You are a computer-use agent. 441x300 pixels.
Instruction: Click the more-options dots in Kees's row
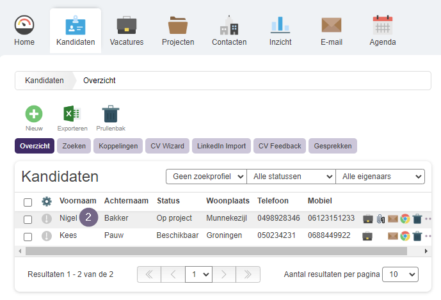[428, 236]
